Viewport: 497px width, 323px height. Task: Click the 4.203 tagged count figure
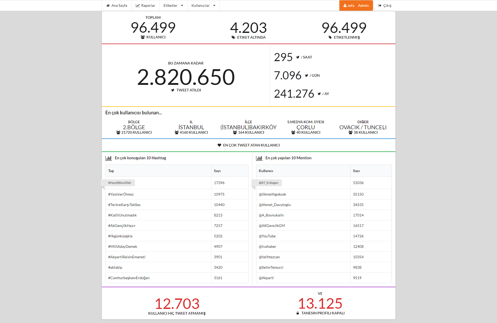point(248,28)
